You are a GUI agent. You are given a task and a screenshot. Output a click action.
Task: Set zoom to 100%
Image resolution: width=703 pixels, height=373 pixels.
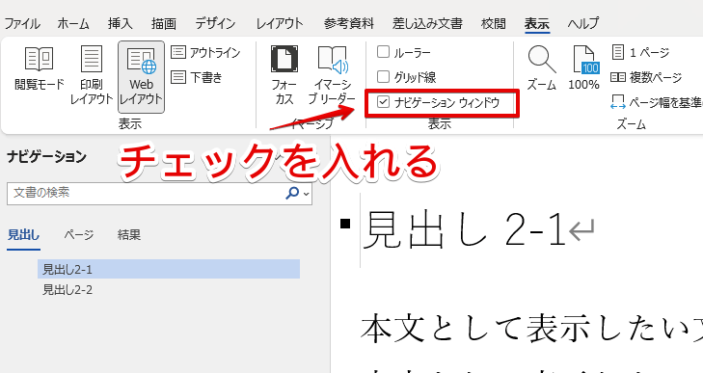583,68
